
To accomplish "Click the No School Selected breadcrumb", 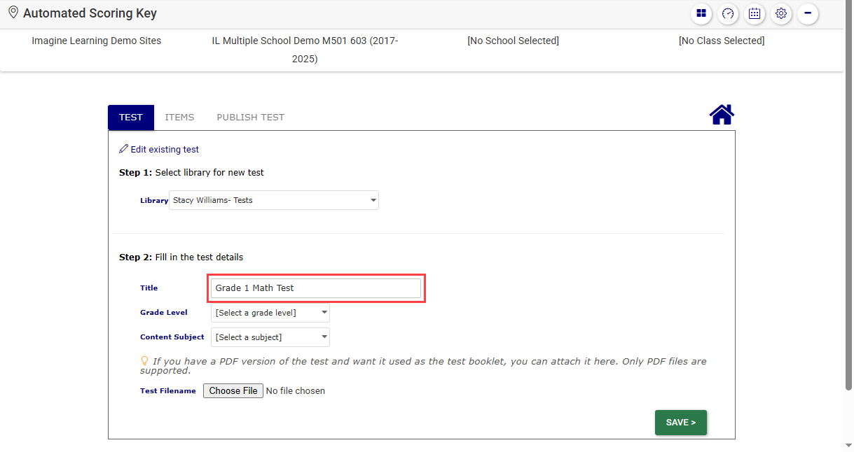I will (513, 41).
